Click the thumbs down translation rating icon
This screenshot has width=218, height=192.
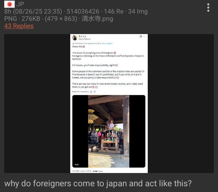(94, 92)
